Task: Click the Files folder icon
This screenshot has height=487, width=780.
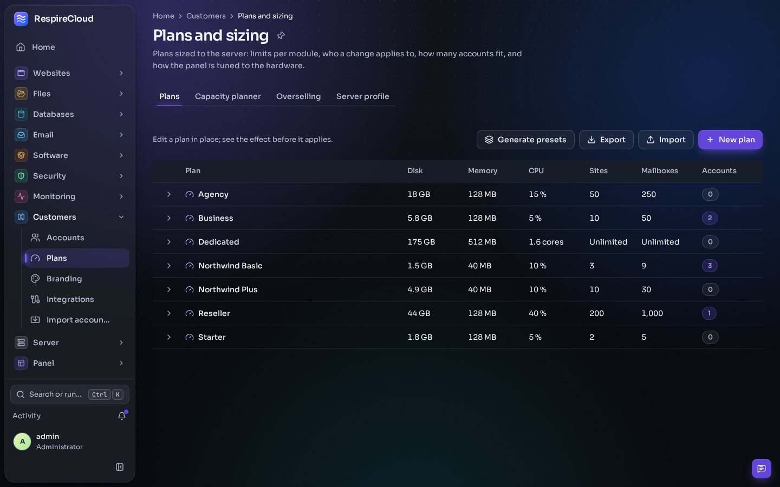Action: click(x=21, y=94)
